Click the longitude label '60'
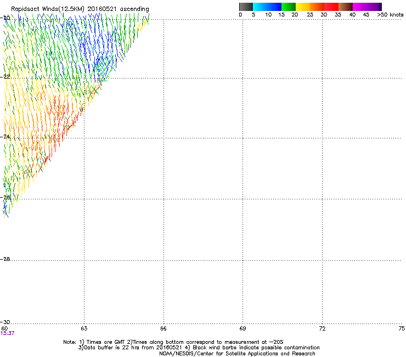Image resolution: width=406 pixels, height=357 pixels. (x=4, y=328)
